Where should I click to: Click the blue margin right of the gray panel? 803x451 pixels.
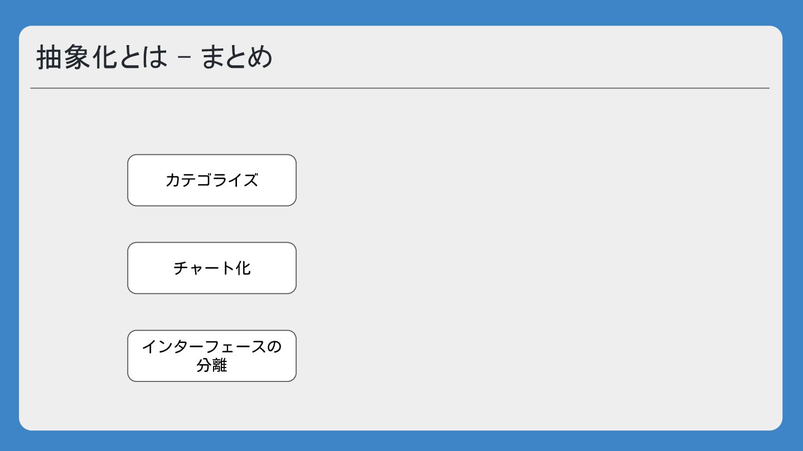(793, 225)
